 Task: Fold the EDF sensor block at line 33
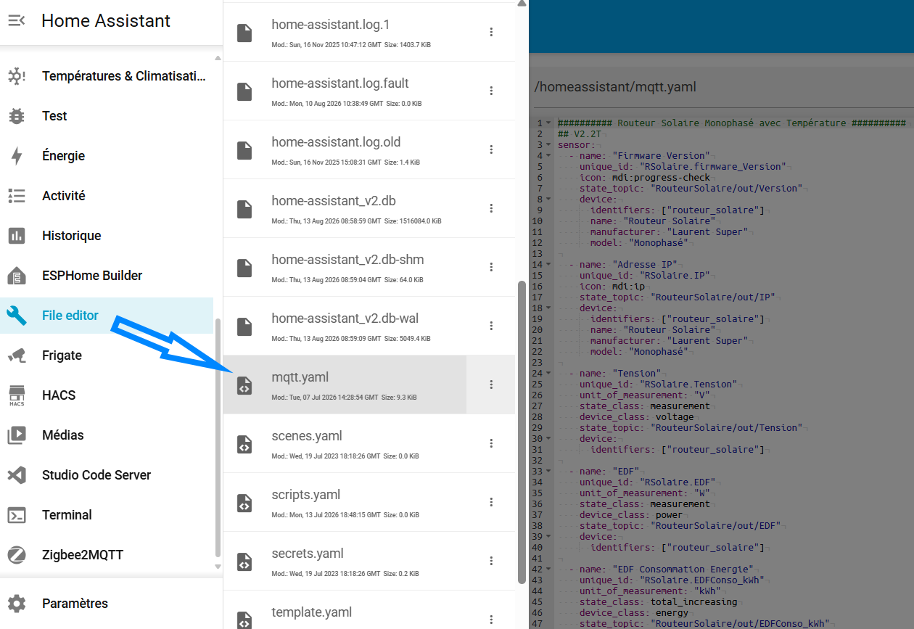548,472
